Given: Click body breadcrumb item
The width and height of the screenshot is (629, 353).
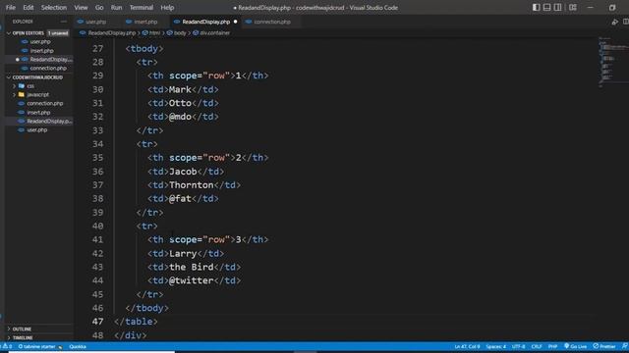Looking at the screenshot, I should (180, 32).
